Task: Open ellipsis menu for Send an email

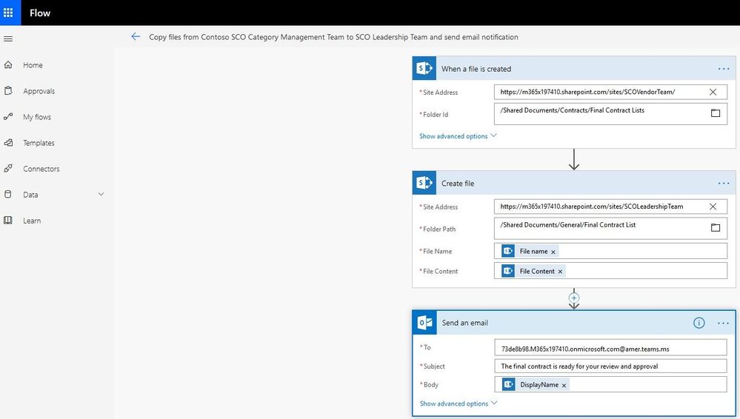Action: click(723, 324)
